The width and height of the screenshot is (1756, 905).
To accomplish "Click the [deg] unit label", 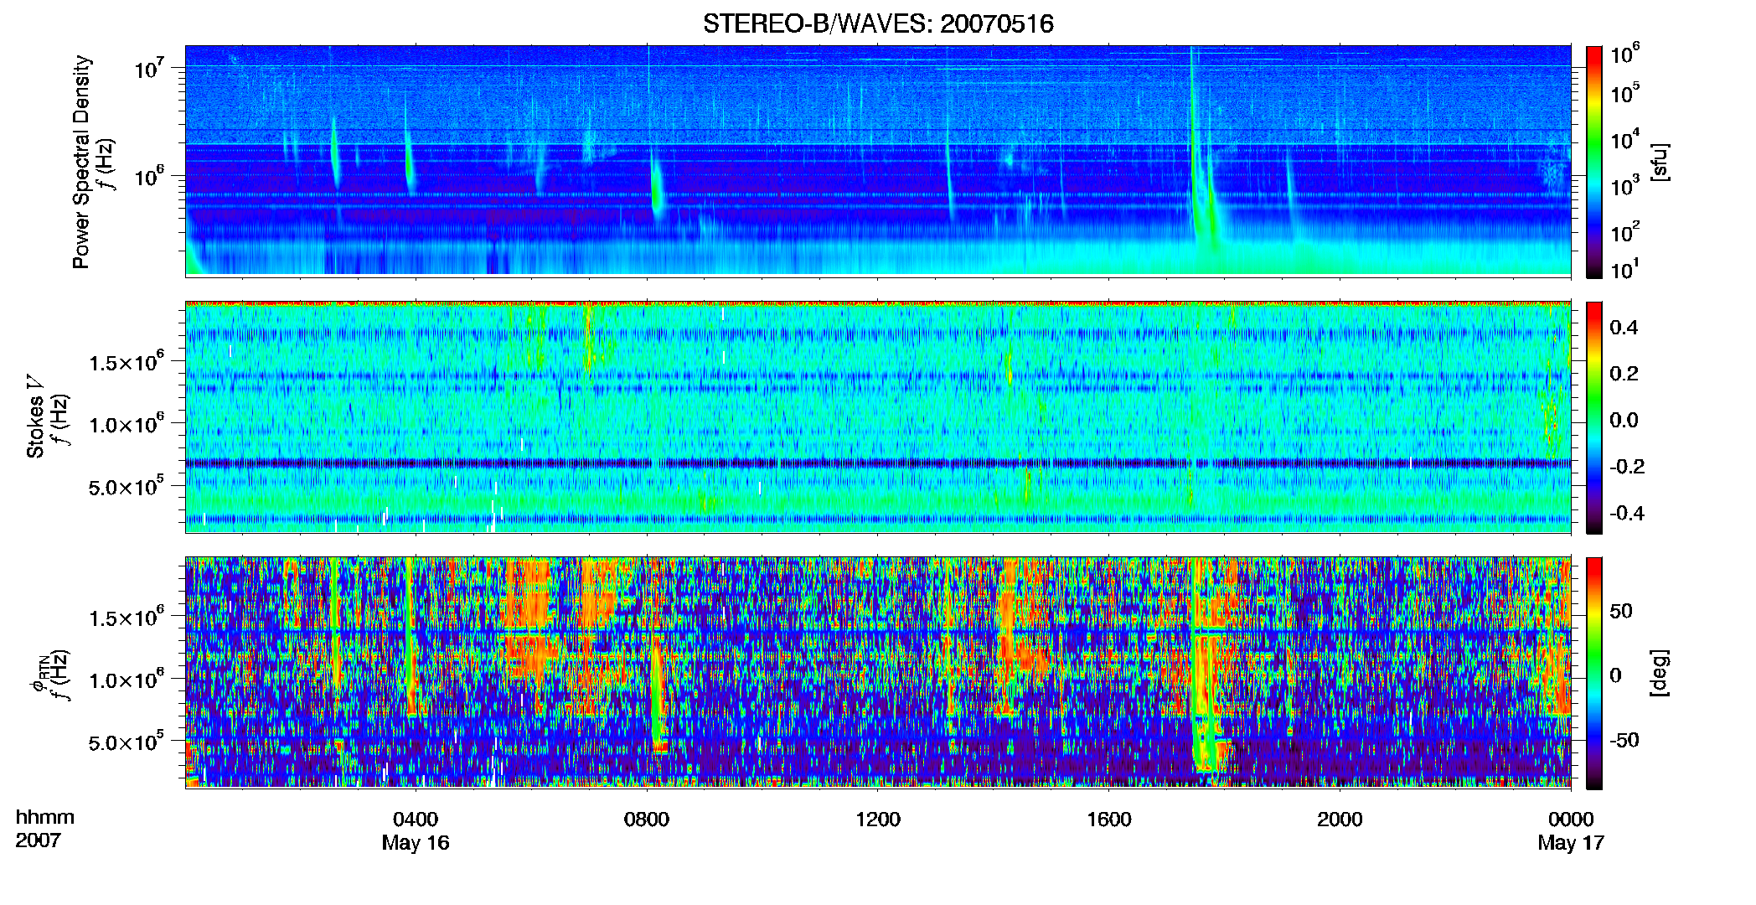I will (x=1660, y=673).
